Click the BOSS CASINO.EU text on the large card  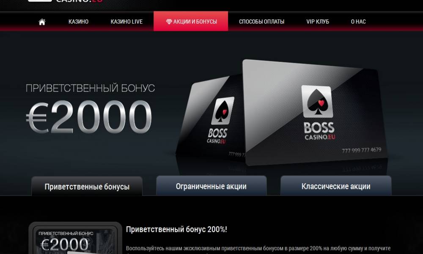pos(320,132)
